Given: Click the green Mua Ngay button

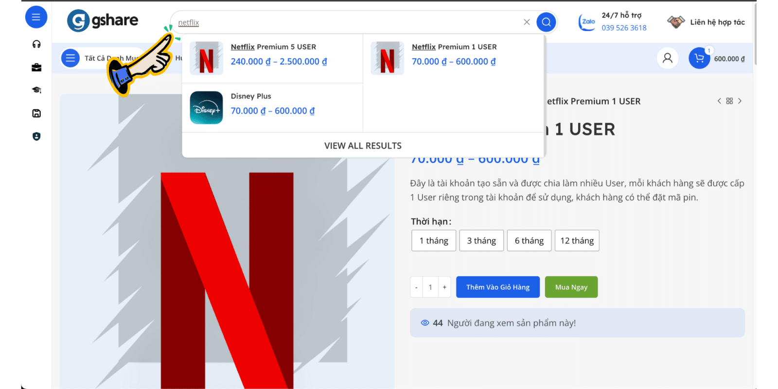Looking at the screenshot, I should click(x=571, y=287).
